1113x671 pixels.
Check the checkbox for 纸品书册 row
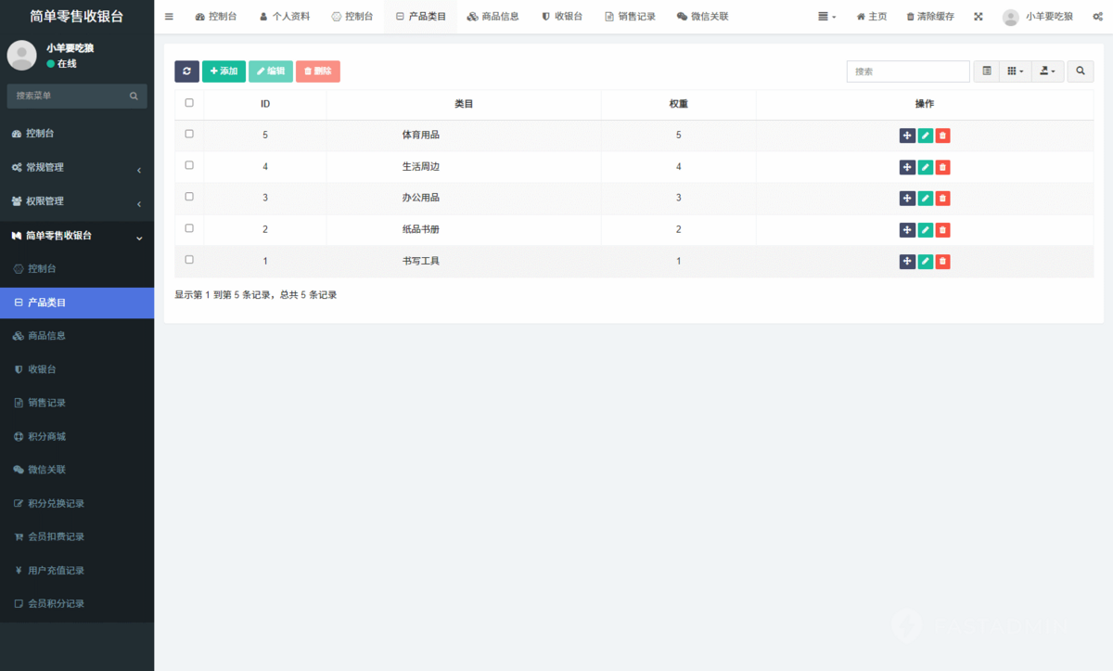click(189, 228)
